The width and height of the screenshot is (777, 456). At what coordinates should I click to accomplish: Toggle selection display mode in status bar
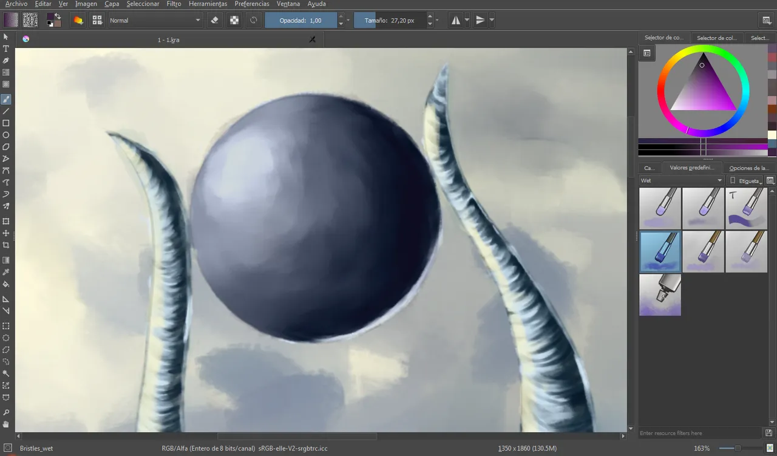point(8,448)
